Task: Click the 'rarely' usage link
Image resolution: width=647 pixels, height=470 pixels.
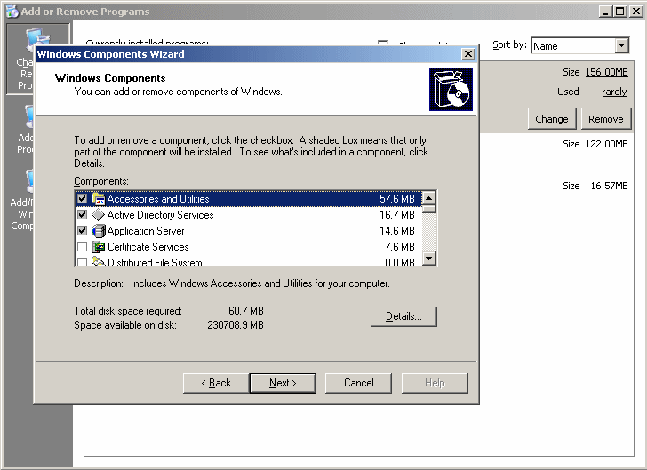Action: click(614, 92)
